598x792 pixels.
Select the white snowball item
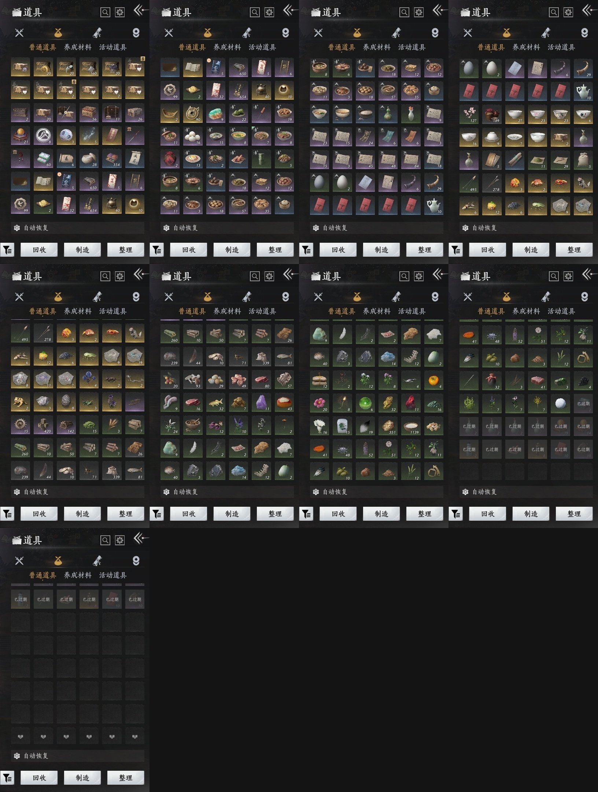pyautogui.click(x=560, y=403)
